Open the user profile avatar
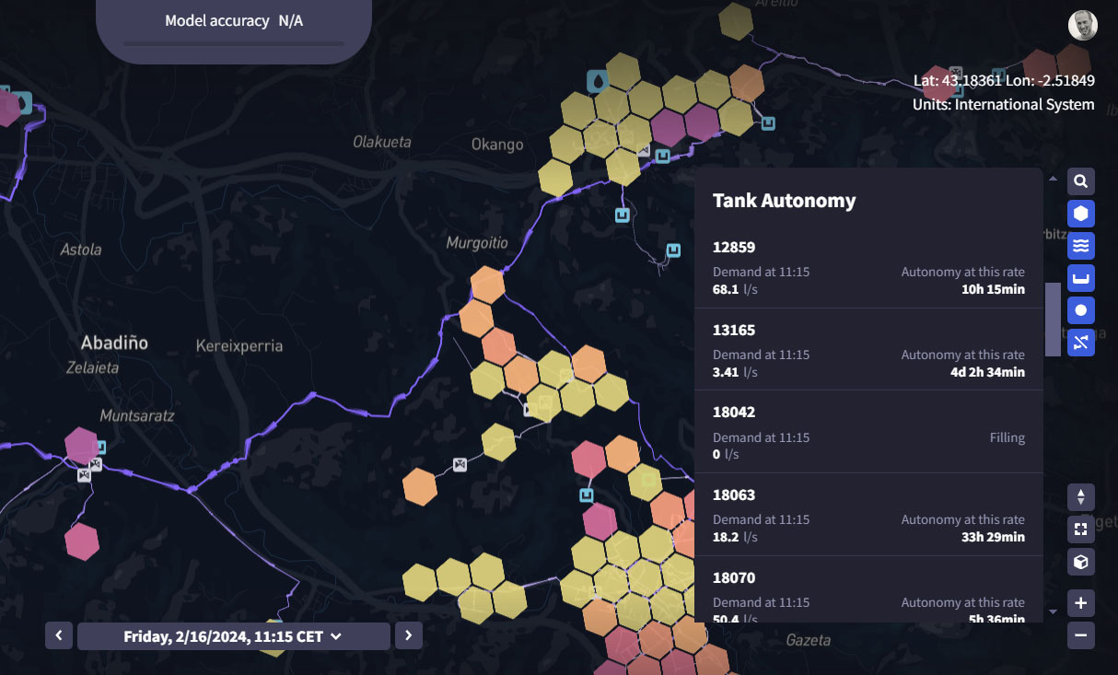Image resolution: width=1118 pixels, height=675 pixels. pos(1082,26)
